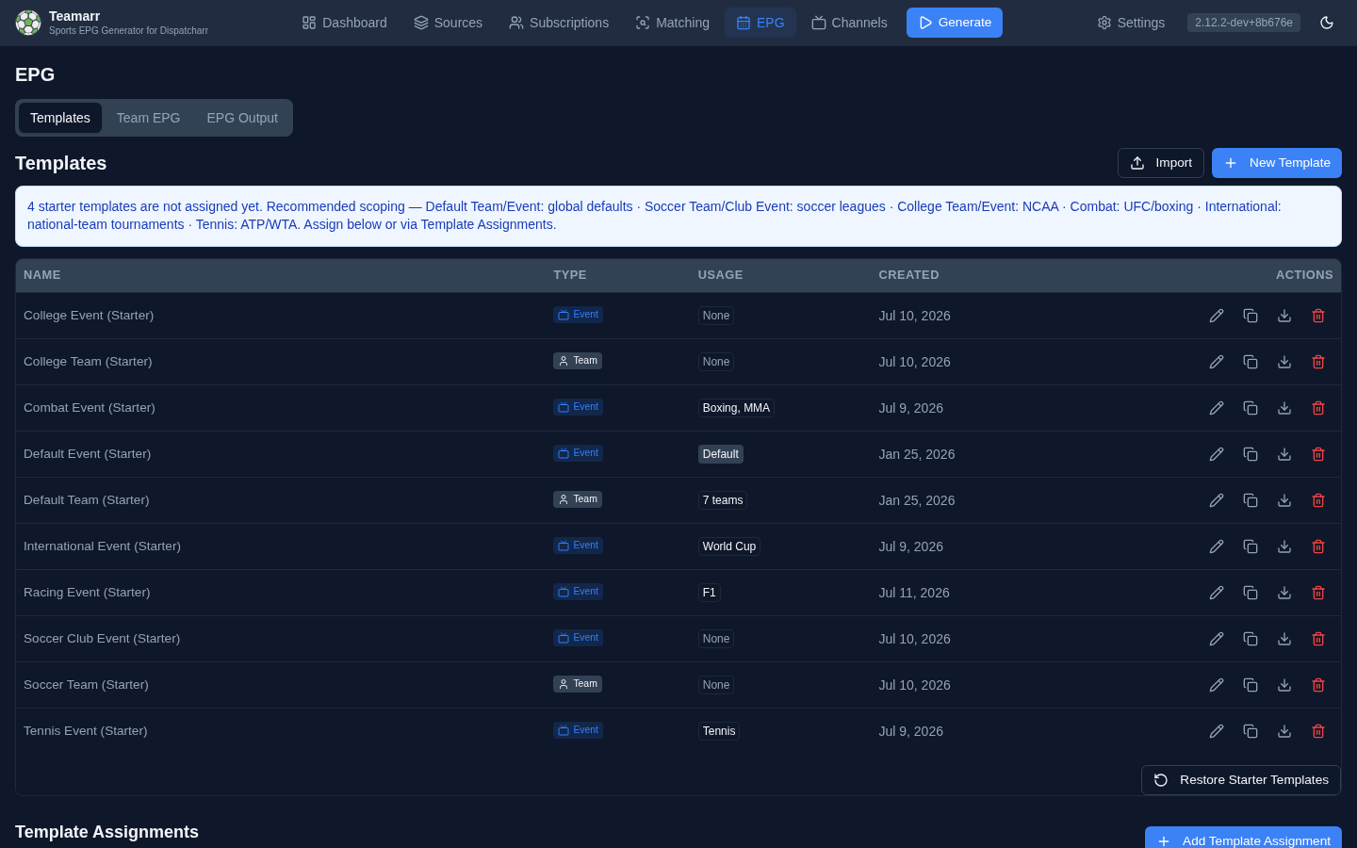Screen dimensions: 1357x848
Task: Export the Racing Event (Starter) template
Action: (1284, 593)
